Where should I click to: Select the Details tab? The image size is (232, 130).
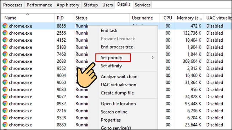coord(124,4)
